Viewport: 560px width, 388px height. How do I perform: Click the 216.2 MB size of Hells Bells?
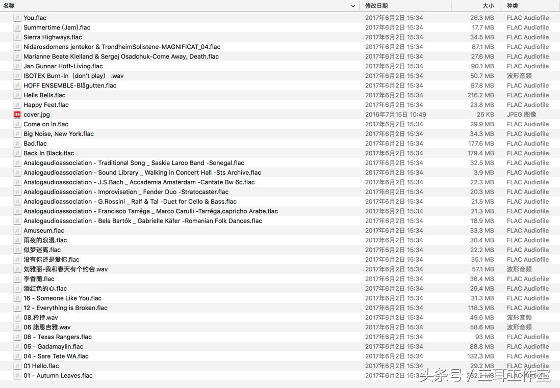point(481,95)
